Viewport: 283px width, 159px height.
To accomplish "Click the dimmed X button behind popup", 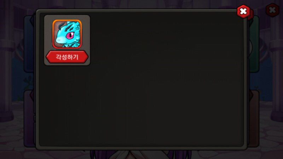I will tap(272, 10).
